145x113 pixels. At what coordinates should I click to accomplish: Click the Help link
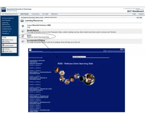tap(134, 14)
